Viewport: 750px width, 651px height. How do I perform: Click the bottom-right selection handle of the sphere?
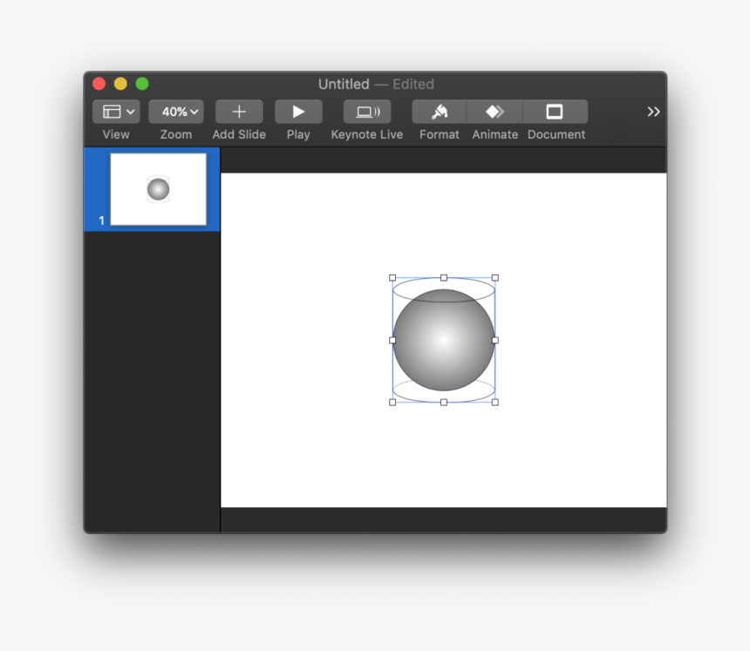[x=495, y=401]
